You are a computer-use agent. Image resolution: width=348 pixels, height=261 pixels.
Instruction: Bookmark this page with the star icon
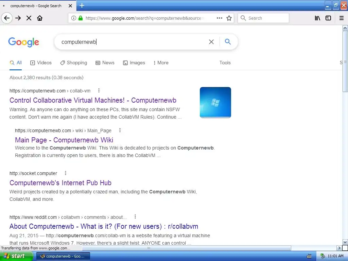point(229,18)
